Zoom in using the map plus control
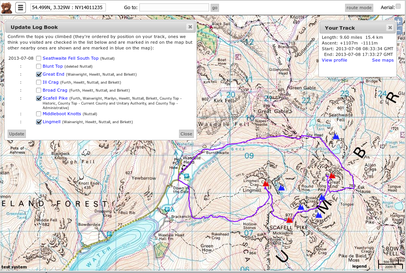 pyautogui.click(x=398, y=22)
